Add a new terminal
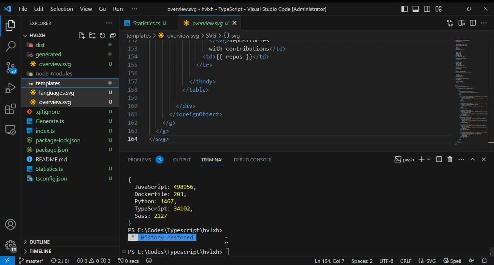Image resolution: width=494 pixels, height=265 pixels. 421,159
